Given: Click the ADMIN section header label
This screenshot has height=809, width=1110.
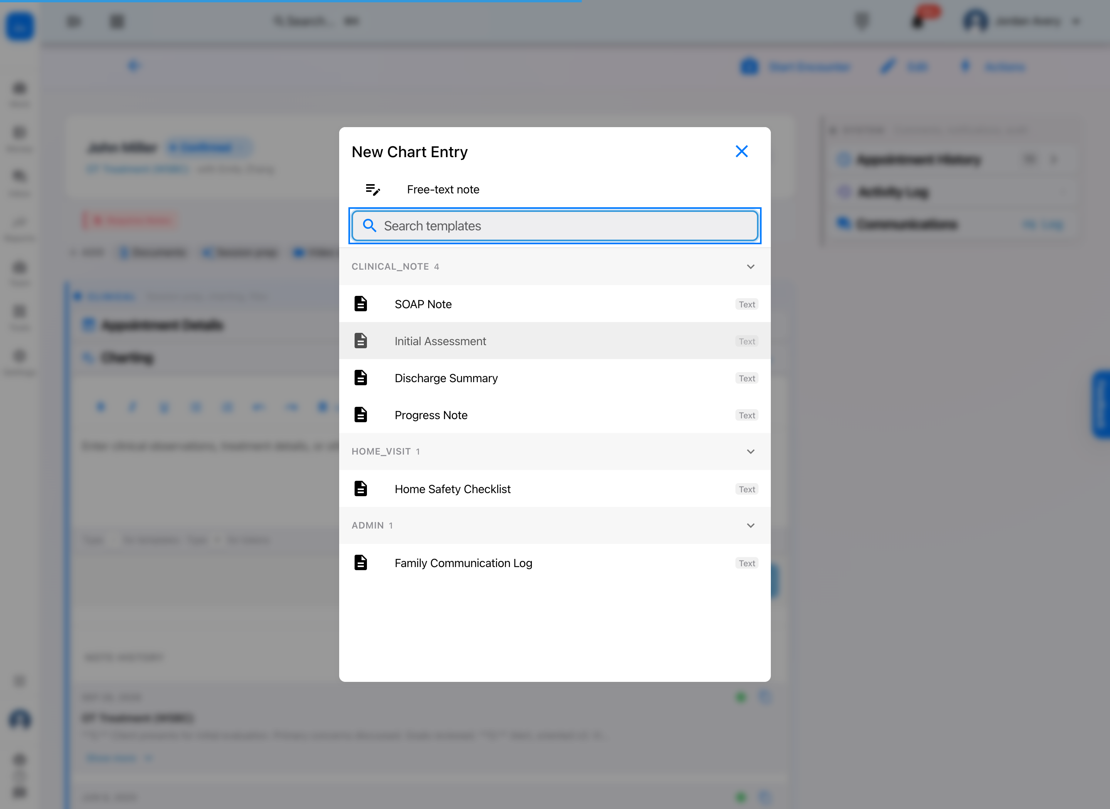Looking at the screenshot, I should 368,525.
